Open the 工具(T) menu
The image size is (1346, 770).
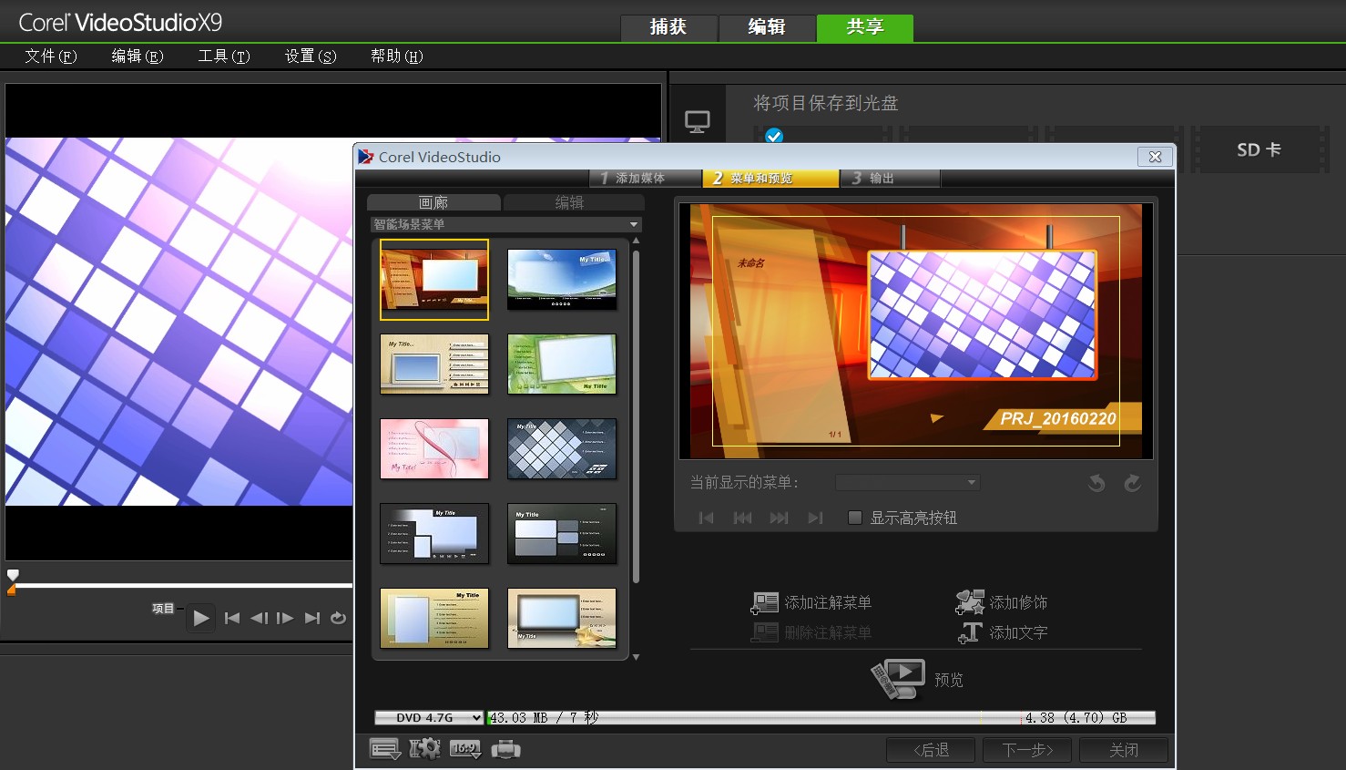224,56
